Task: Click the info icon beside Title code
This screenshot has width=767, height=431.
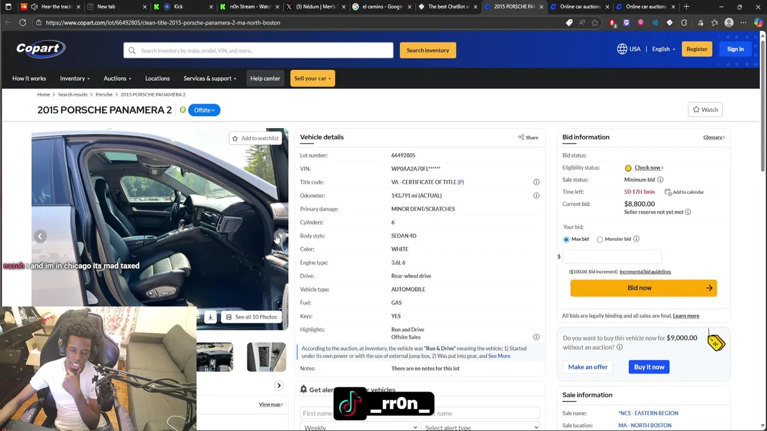Action: [x=536, y=182]
